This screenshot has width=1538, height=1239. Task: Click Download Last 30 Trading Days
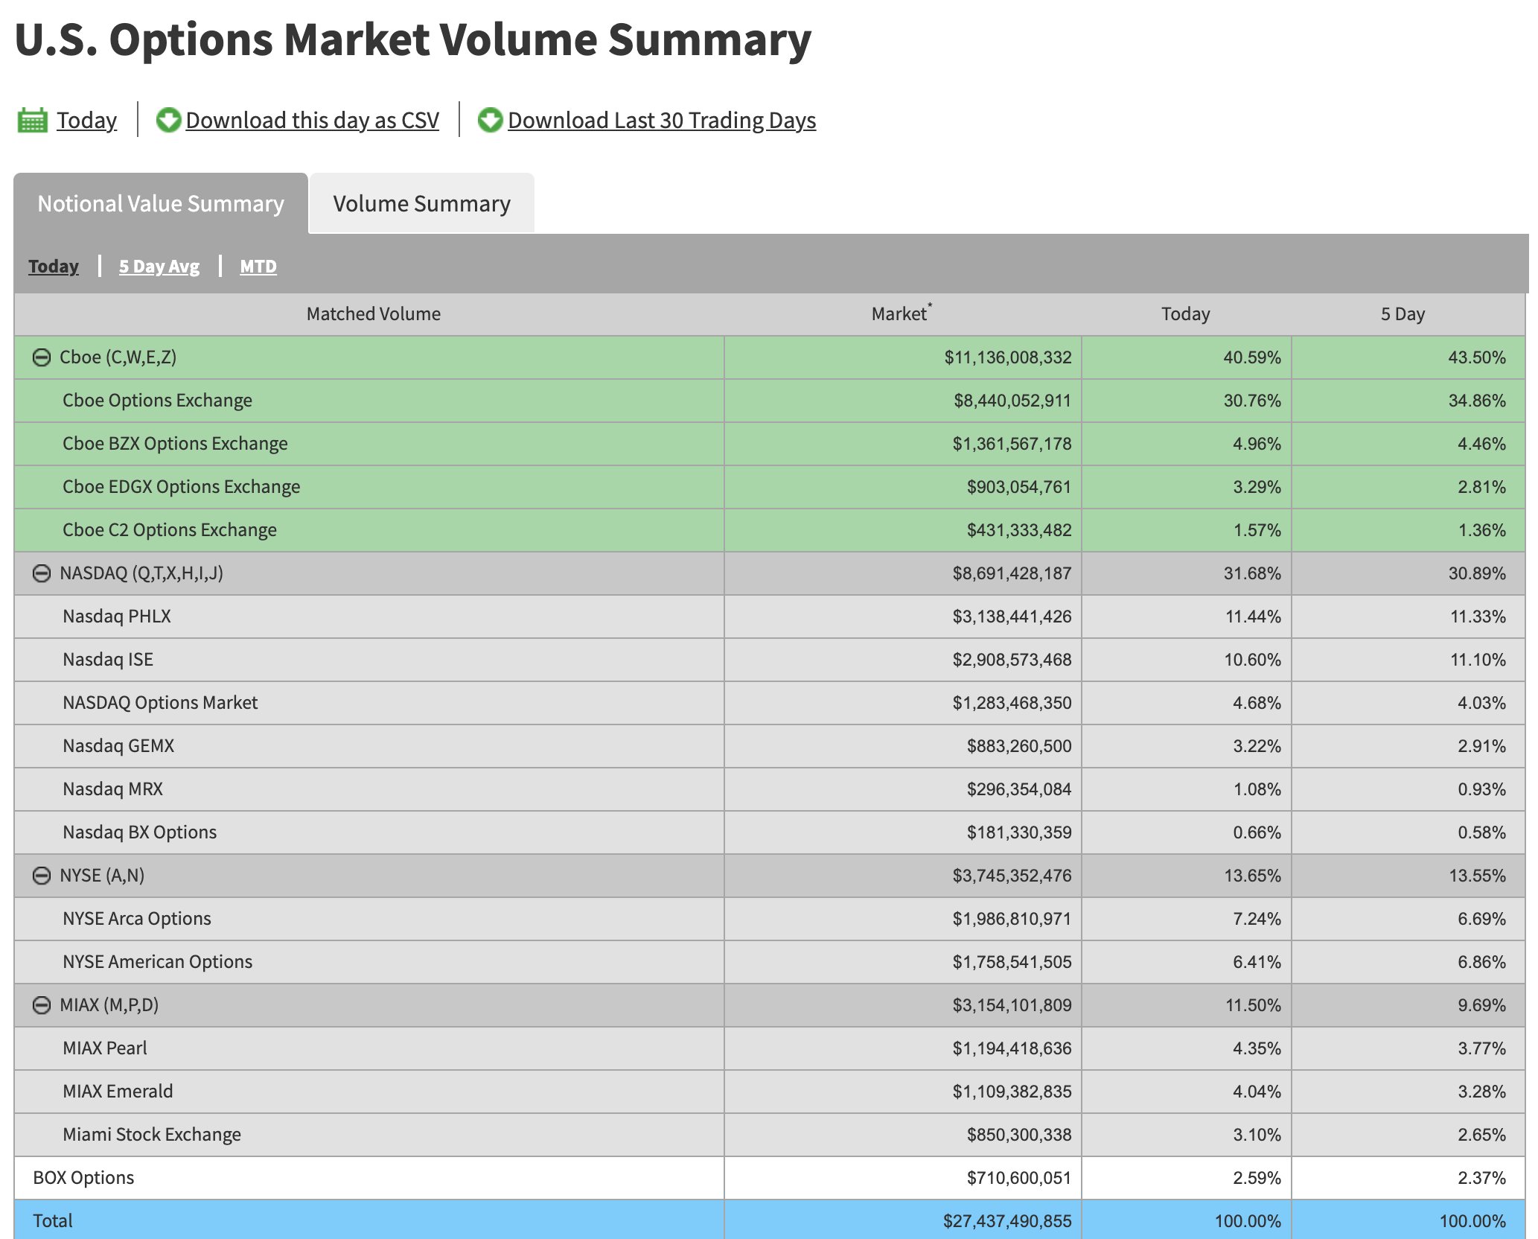click(662, 120)
